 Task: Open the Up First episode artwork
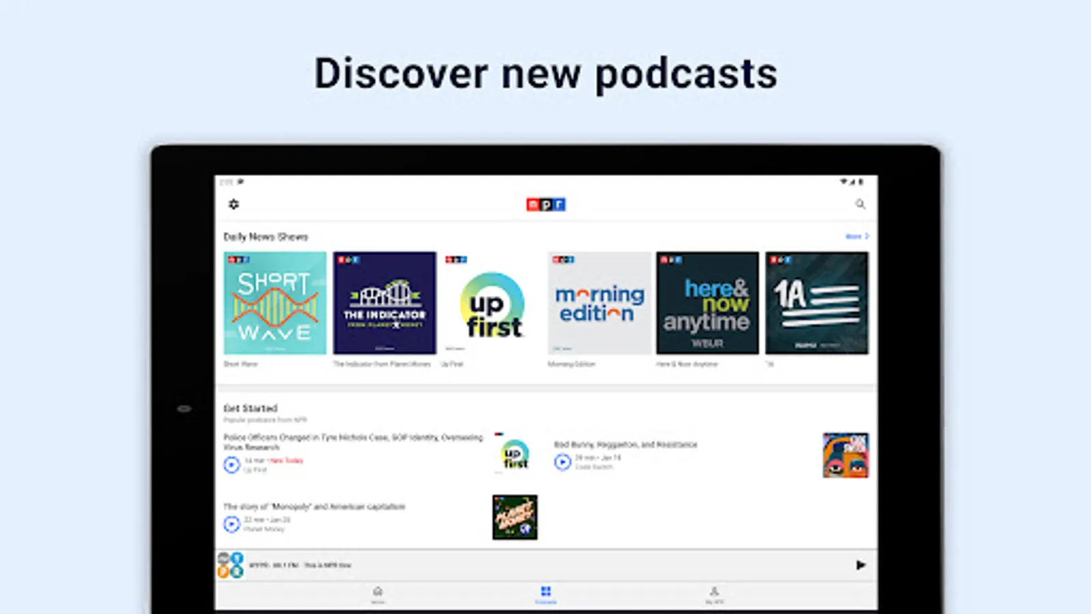(515, 455)
